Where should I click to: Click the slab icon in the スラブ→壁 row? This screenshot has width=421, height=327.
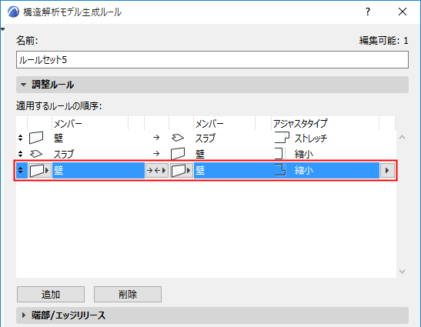click(x=36, y=154)
